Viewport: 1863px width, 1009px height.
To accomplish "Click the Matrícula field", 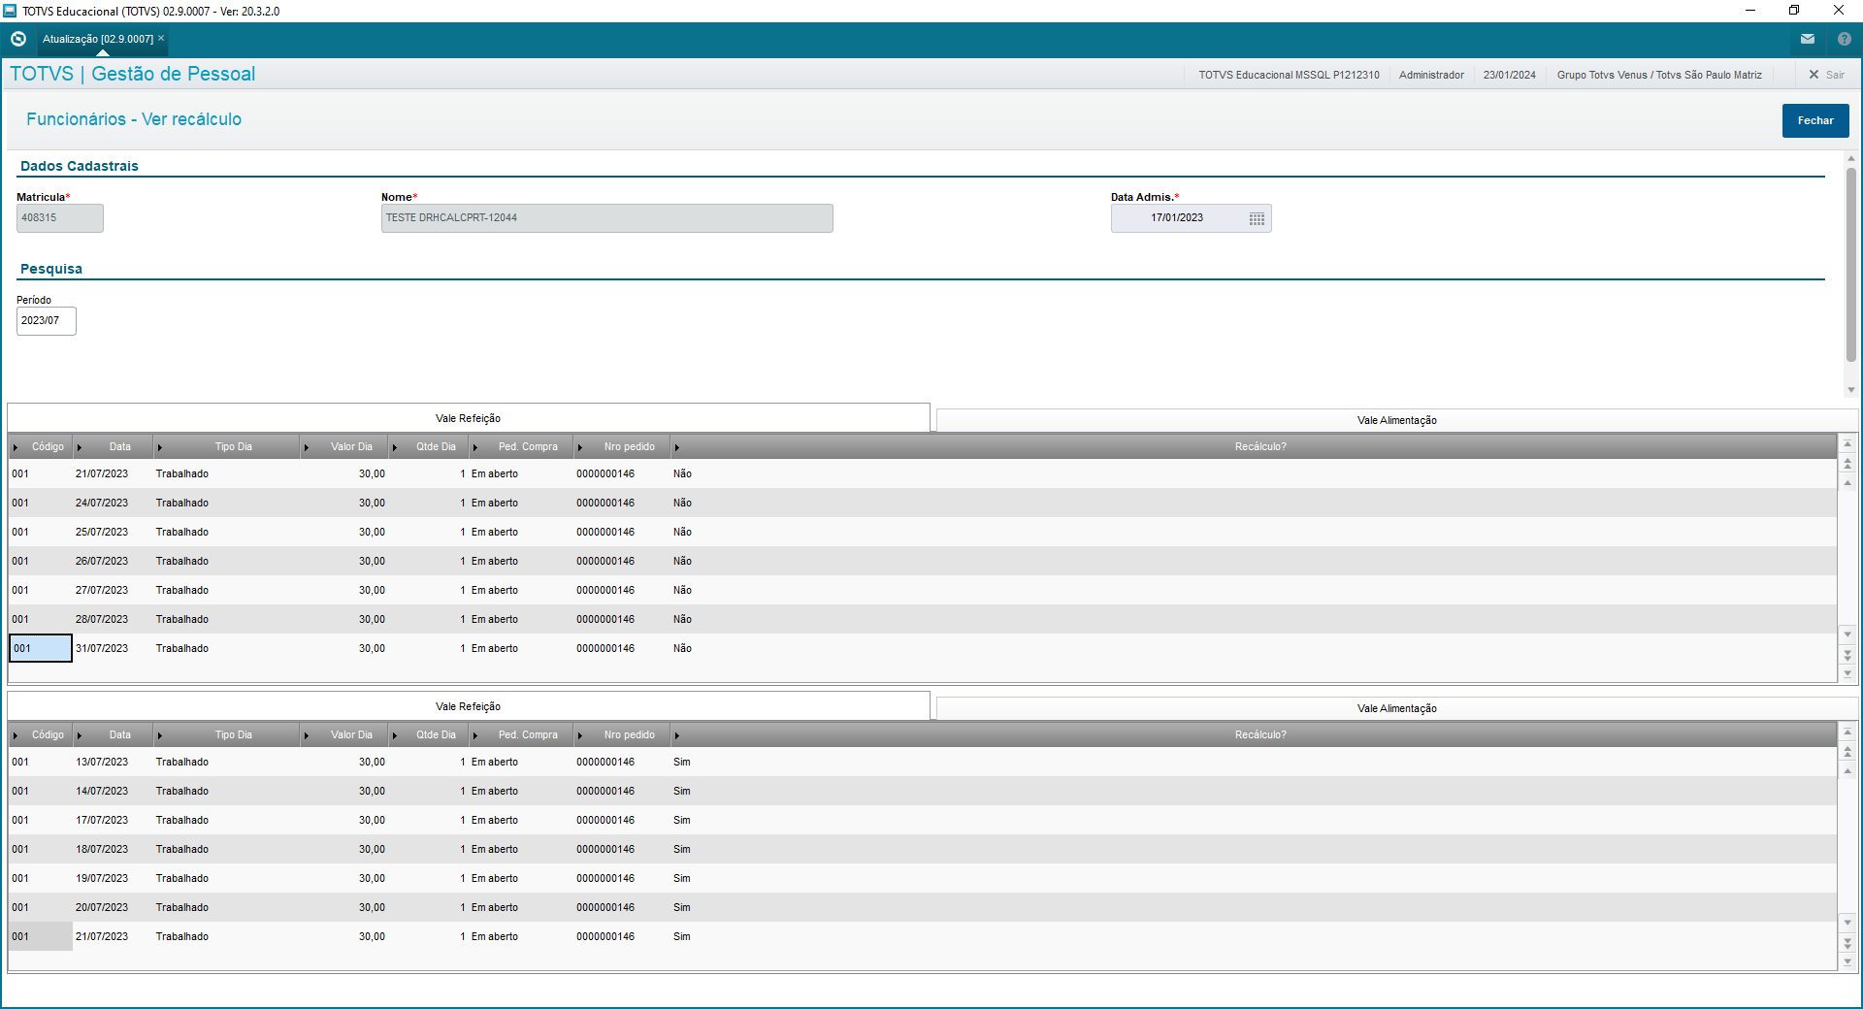I will click(x=59, y=218).
